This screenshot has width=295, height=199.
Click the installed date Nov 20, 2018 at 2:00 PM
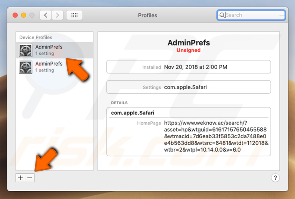196,67
